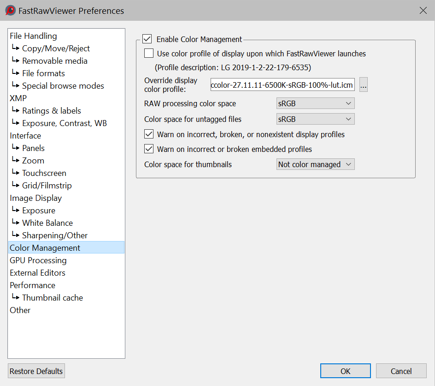Open RAW processing color space dropdown

(315, 104)
